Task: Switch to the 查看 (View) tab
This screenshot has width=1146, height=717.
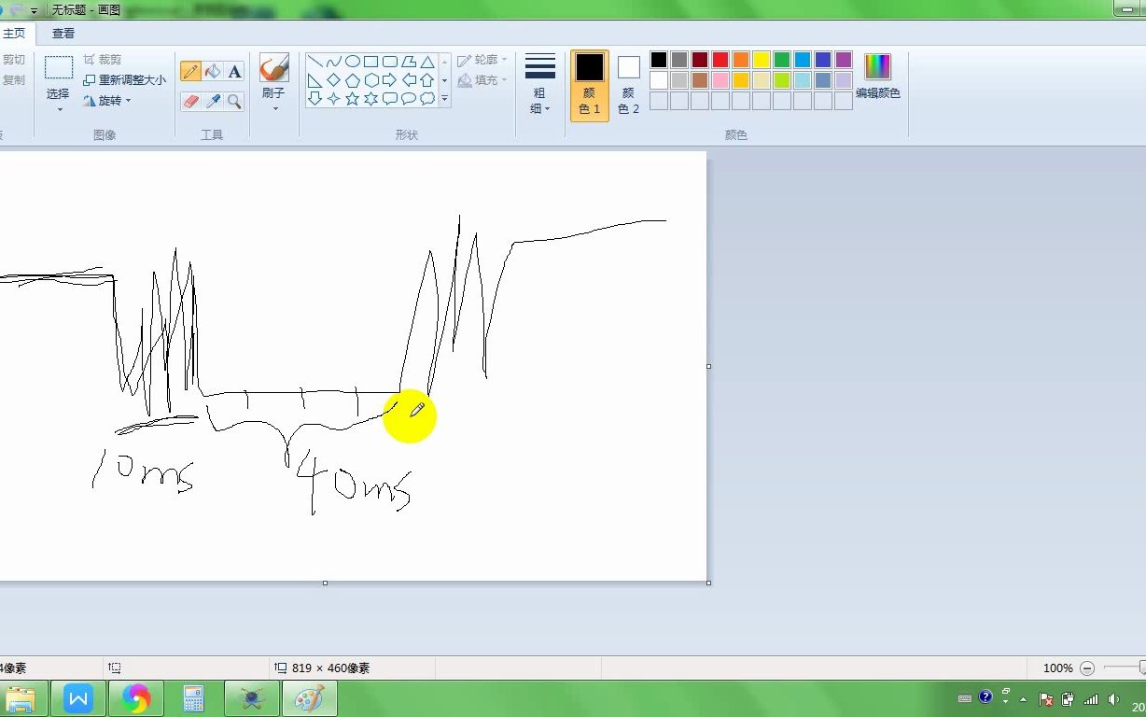Action: point(63,34)
